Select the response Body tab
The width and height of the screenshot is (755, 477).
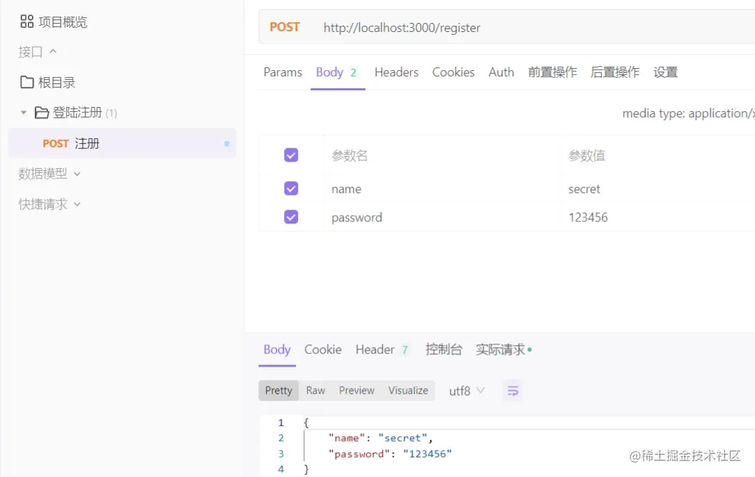[277, 349]
